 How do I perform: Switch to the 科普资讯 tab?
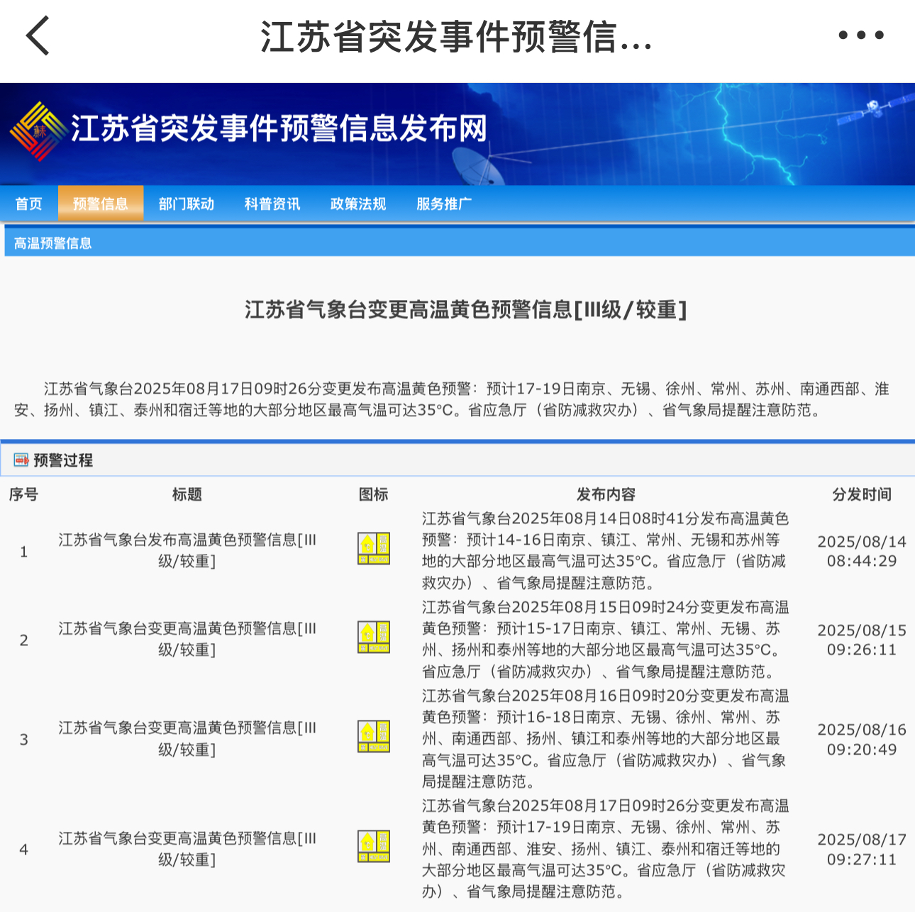pos(272,204)
